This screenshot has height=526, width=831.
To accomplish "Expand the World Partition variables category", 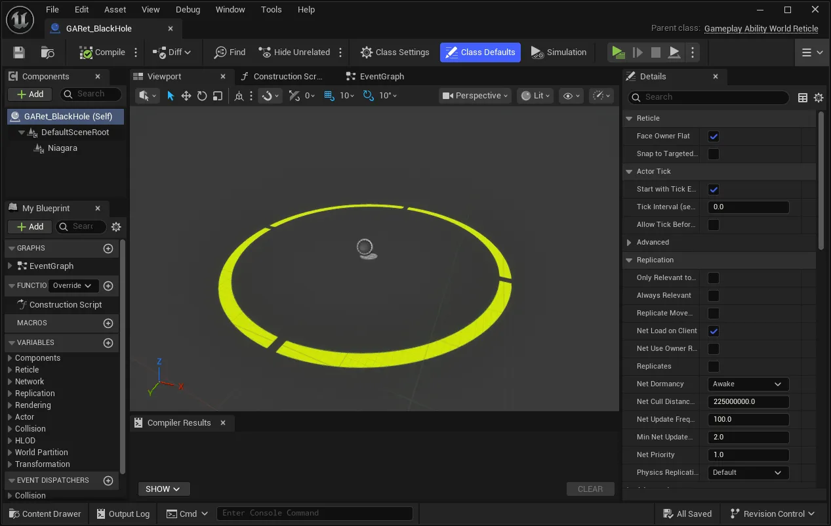I will 10,453.
